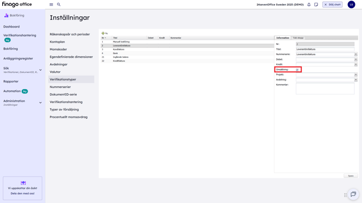This screenshot has height=203, width=362.
Task: Select the Bank row
Action: [x=187, y=53]
